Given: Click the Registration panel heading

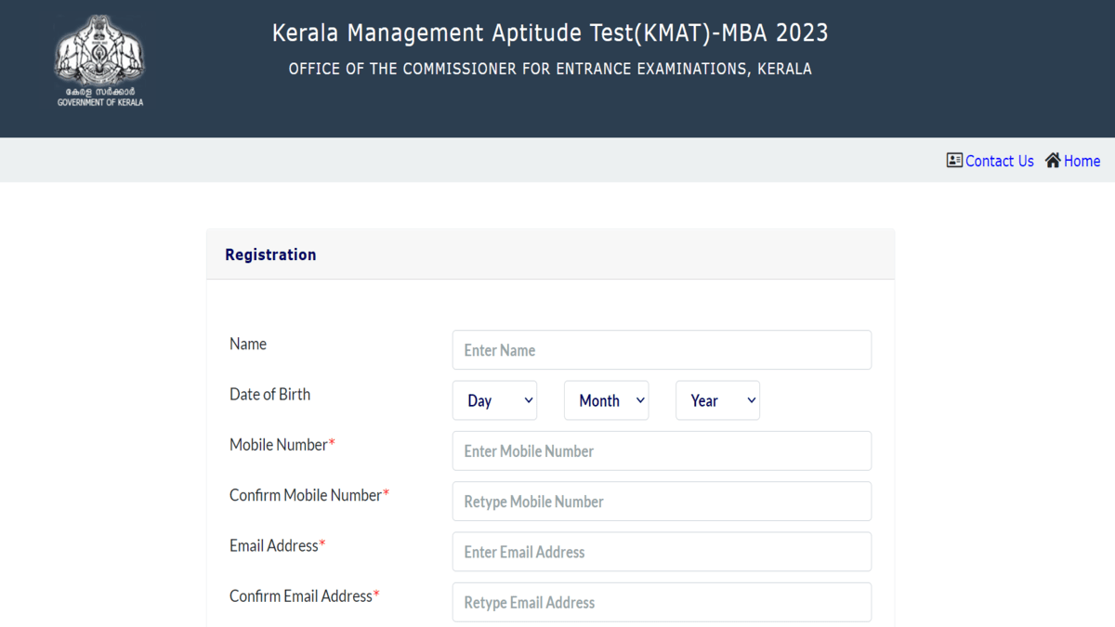Looking at the screenshot, I should tap(270, 255).
